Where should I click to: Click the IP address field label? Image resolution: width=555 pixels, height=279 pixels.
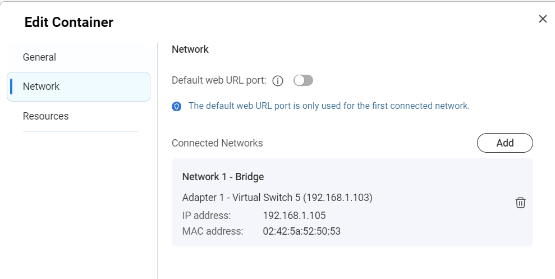coord(207,215)
